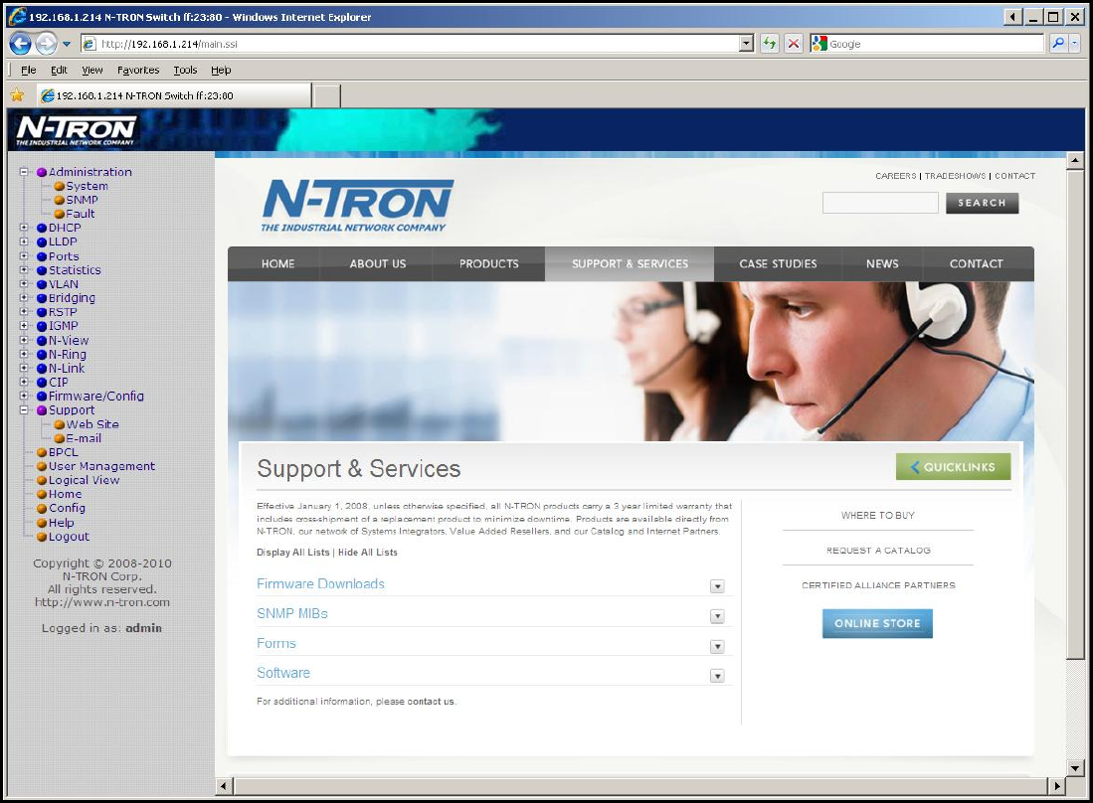This screenshot has width=1093, height=803.
Task: Click the orange bullet beside SNMP
Action: pyautogui.click(x=60, y=200)
